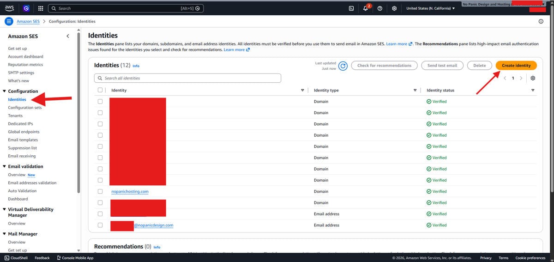Click Check for recommendations button
The image size is (554, 262).
[384, 66]
